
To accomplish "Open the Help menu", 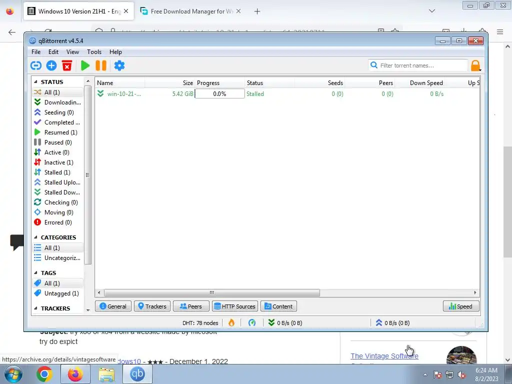I will tap(115, 52).
